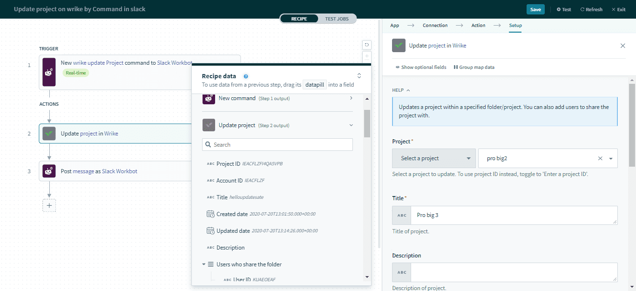This screenshot has height=291, width=636.
Task: Click the Wrike icon in step 2
Action: (x=49, y=134)
